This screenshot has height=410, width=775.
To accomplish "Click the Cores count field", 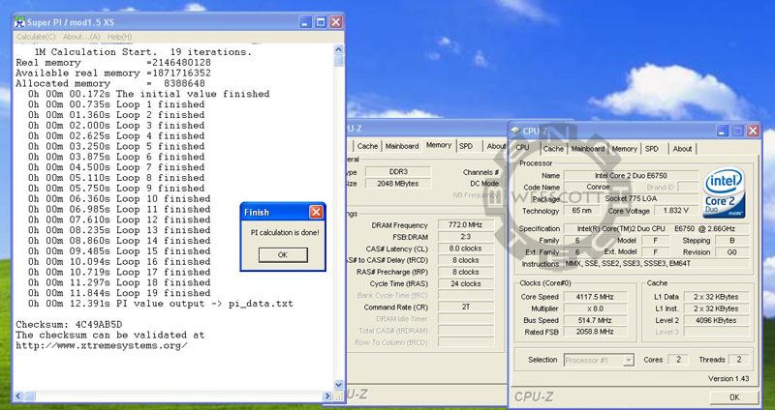I will point(678,360).
